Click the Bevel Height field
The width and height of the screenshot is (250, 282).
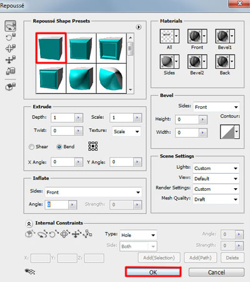[187, 119]
